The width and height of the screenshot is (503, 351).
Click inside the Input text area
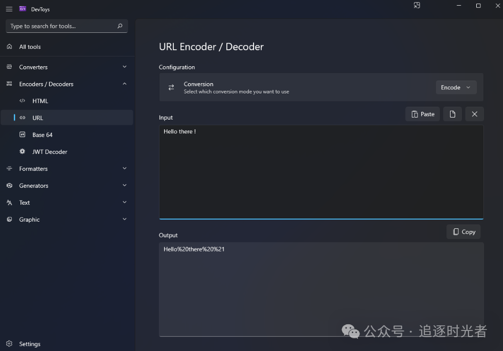click(321, 172)
